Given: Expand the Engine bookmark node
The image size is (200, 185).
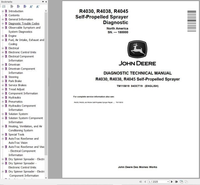Looking at the screenshot, I should [x=3, y=36].
